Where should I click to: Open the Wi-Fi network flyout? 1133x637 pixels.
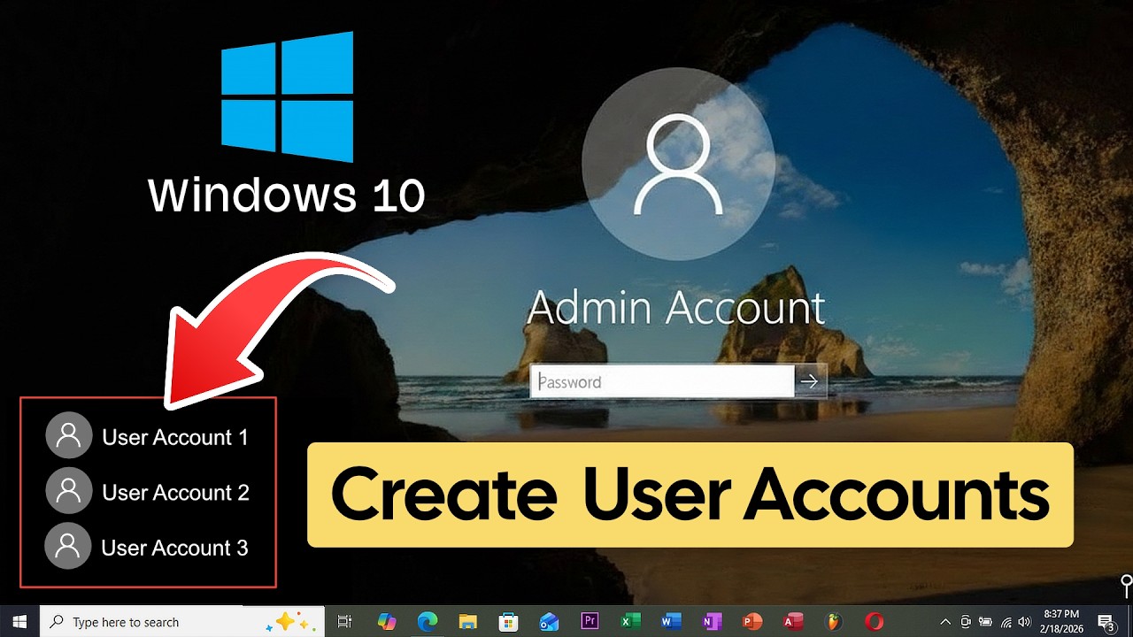tap(1006, 622)
